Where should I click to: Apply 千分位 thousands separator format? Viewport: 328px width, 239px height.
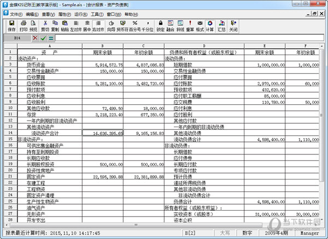[148, 26]
